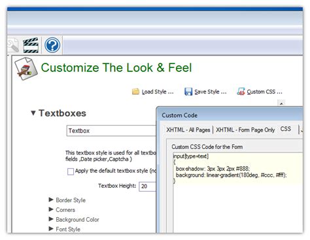Open help via question mark icon
This screenshot has height=240, width=310.
[52, 45]
